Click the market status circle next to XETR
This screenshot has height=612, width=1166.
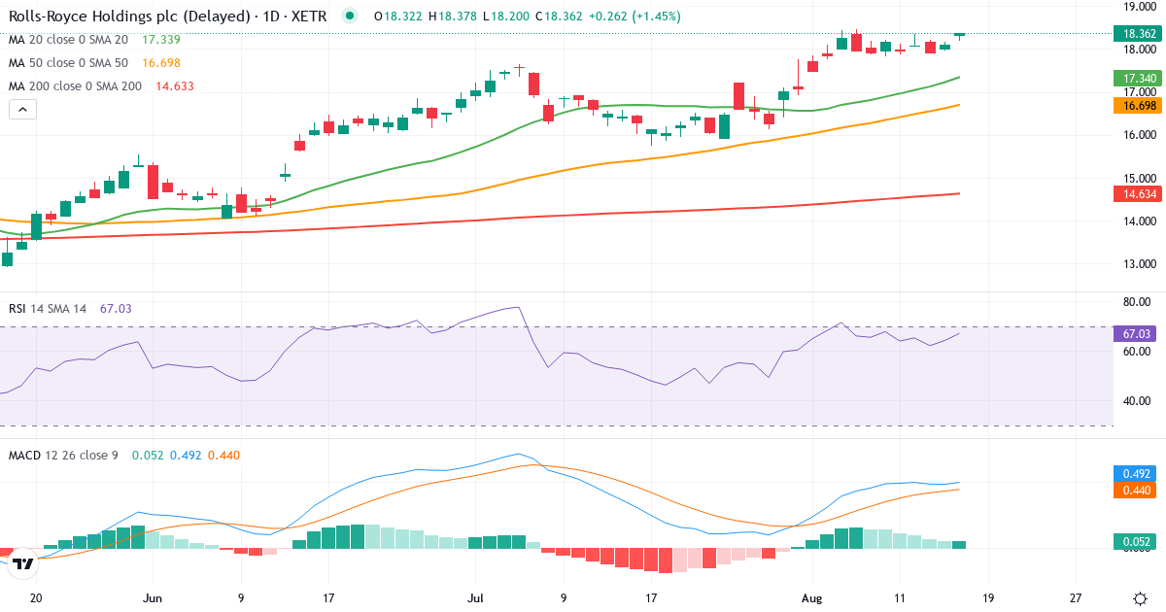point(351,16)
